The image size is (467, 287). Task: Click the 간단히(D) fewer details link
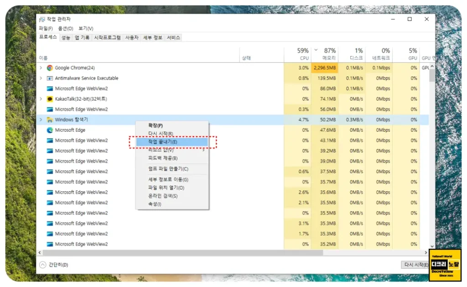pos(58,265)
